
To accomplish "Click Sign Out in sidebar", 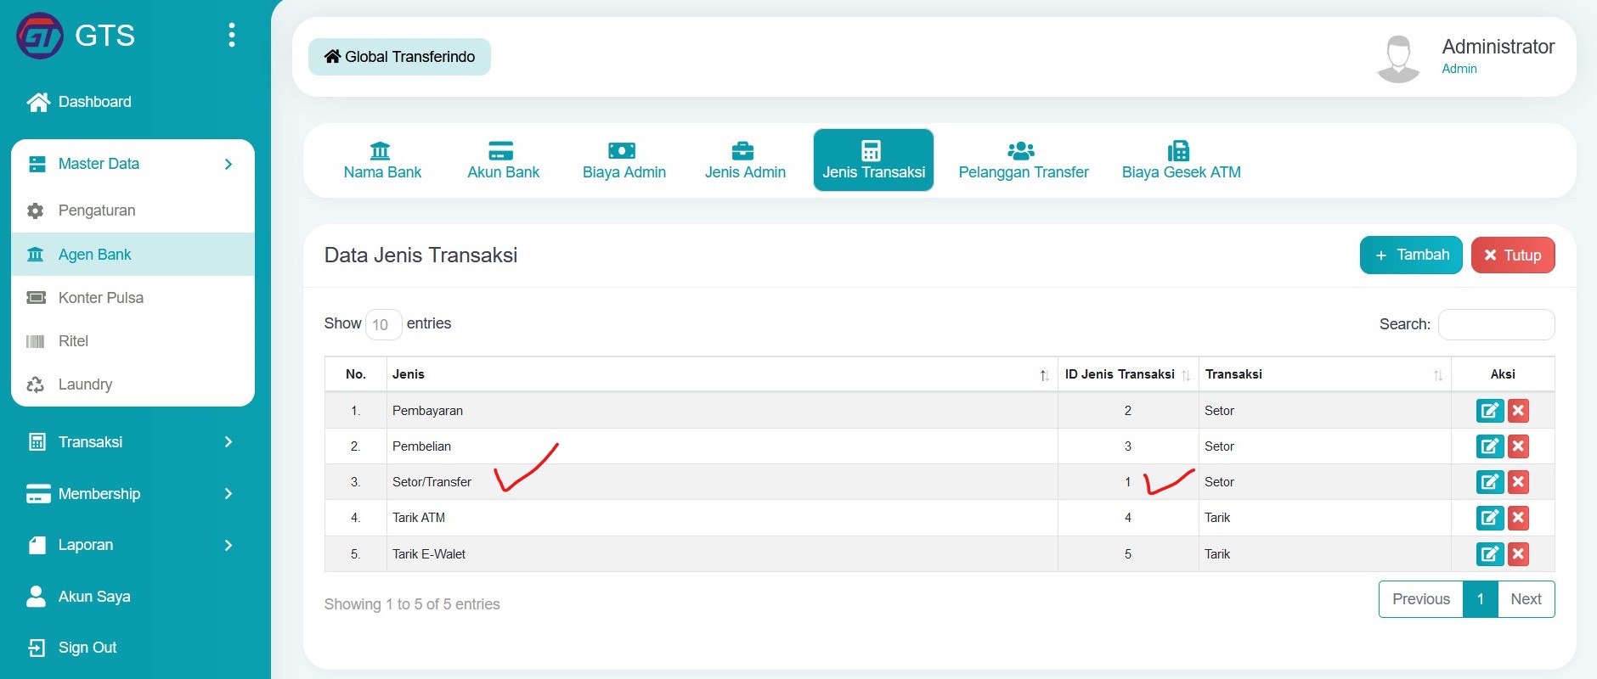I will click(72, 648).
